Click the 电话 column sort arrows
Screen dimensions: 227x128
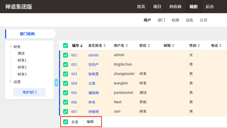pos(220,46)
